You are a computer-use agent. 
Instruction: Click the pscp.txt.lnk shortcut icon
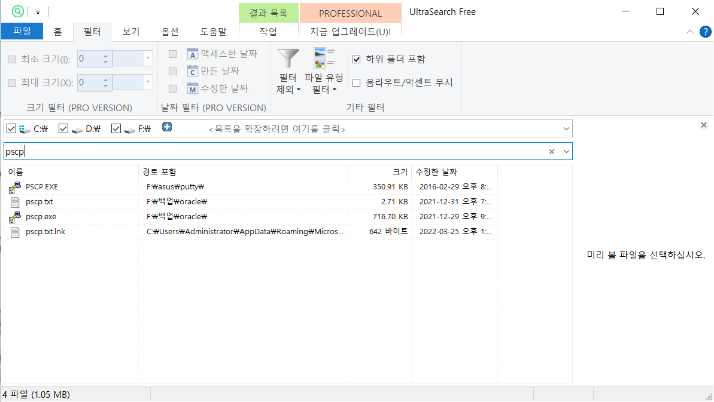pos(15,232)
